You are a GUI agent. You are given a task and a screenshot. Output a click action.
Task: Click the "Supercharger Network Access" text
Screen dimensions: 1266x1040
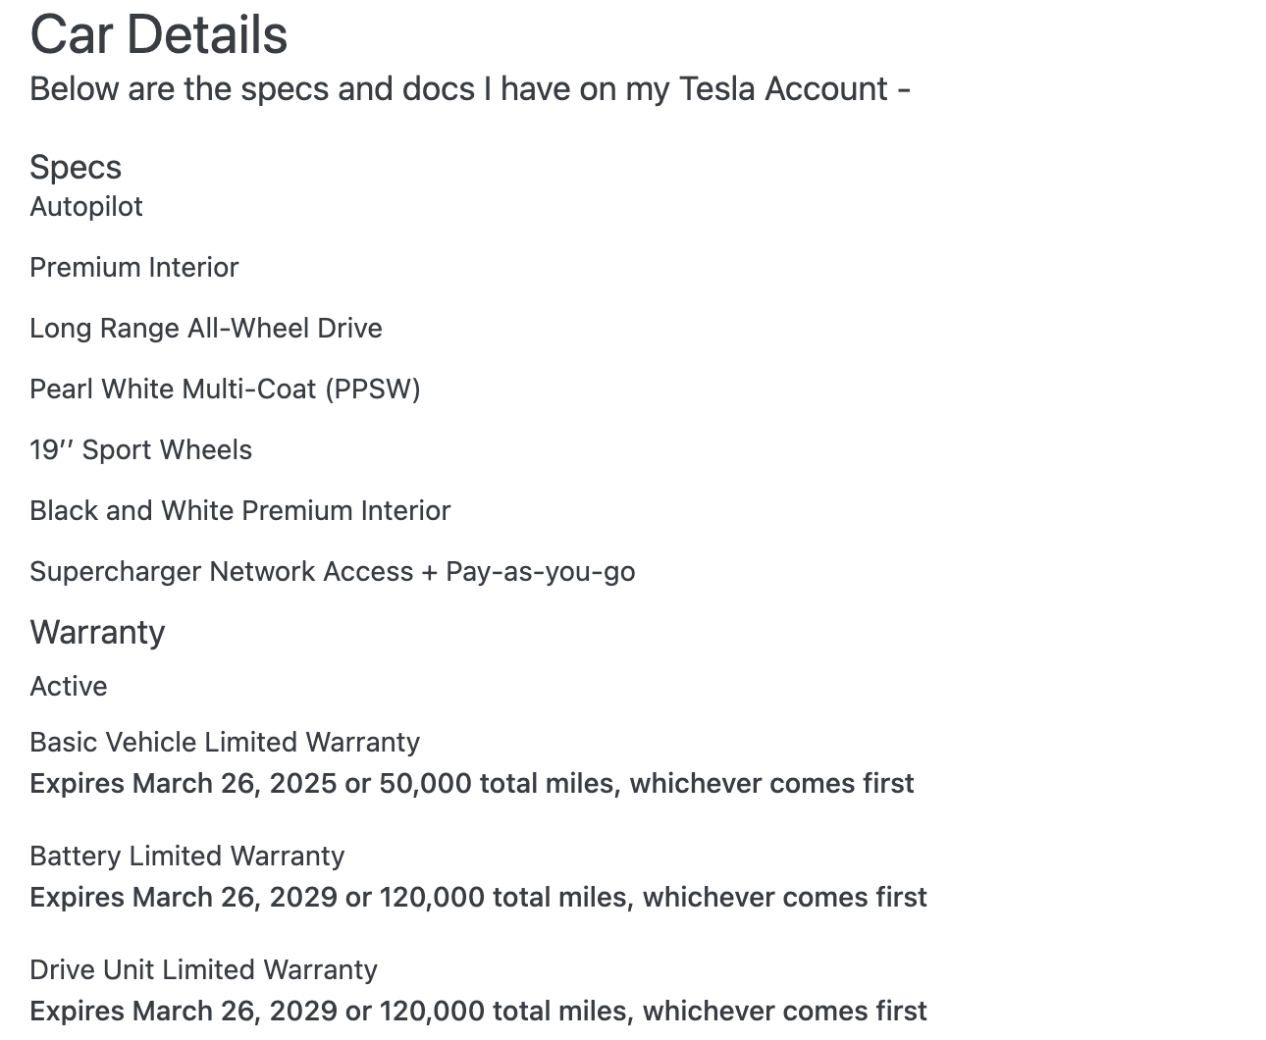coord(222,572)
